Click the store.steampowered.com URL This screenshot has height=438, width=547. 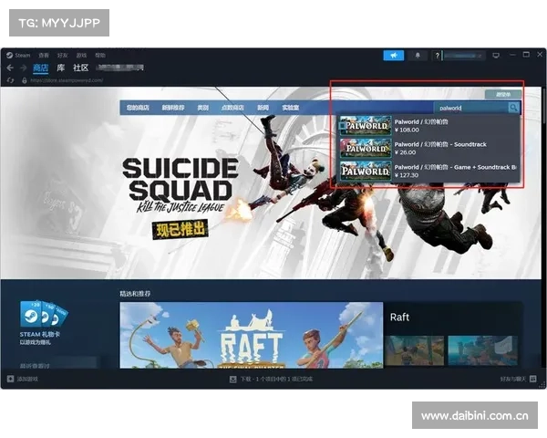click(x=67, y=80)
